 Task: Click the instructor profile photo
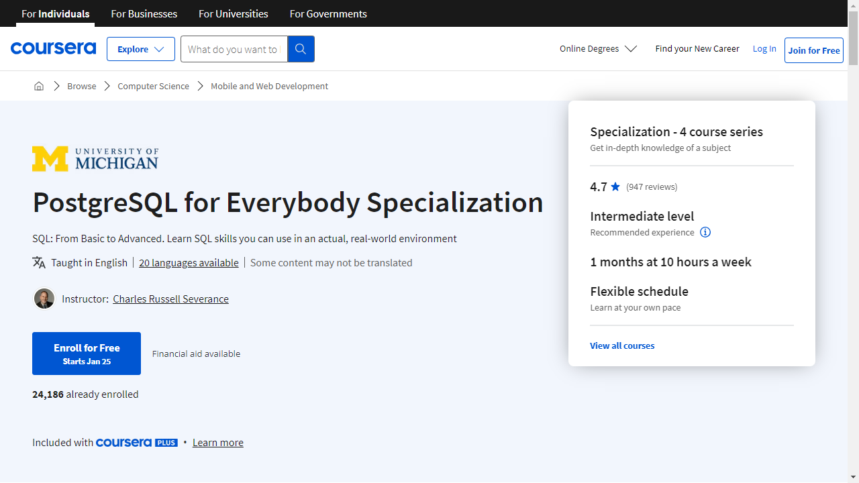point(44,299)
